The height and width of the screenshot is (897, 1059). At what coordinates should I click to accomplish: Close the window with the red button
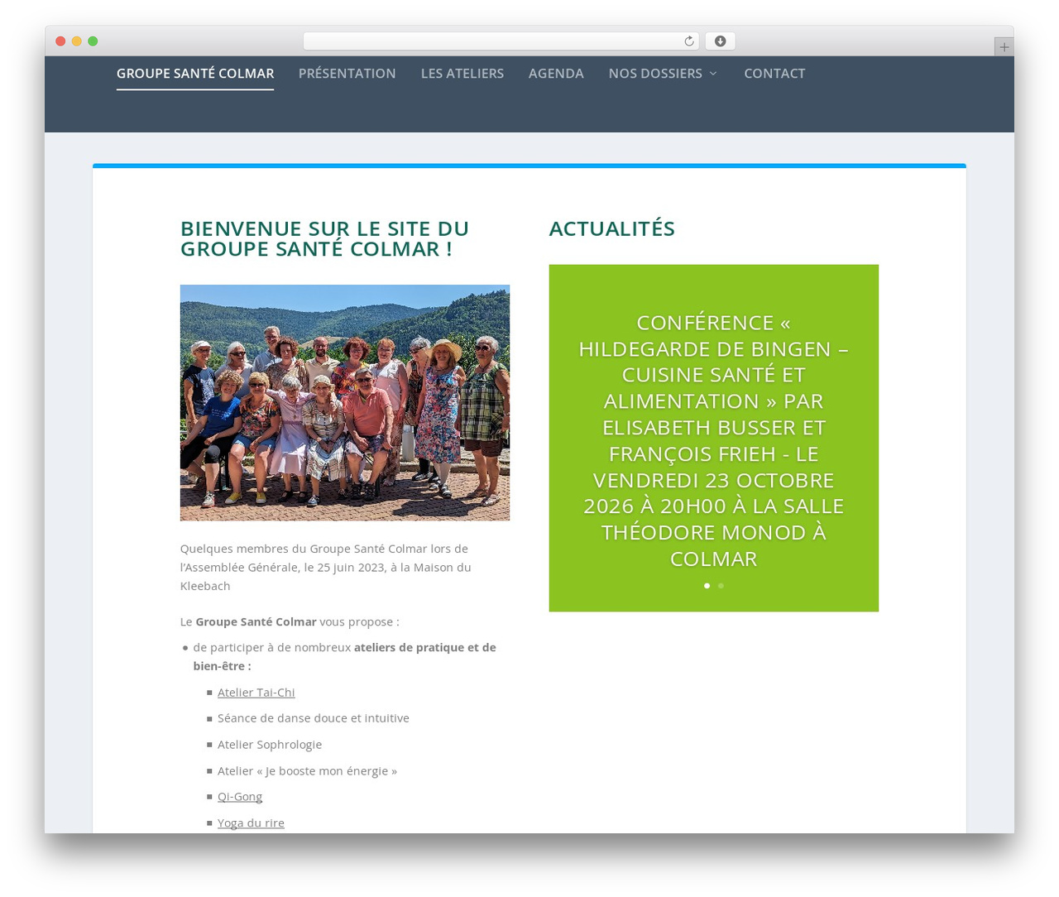click(60, 41)
